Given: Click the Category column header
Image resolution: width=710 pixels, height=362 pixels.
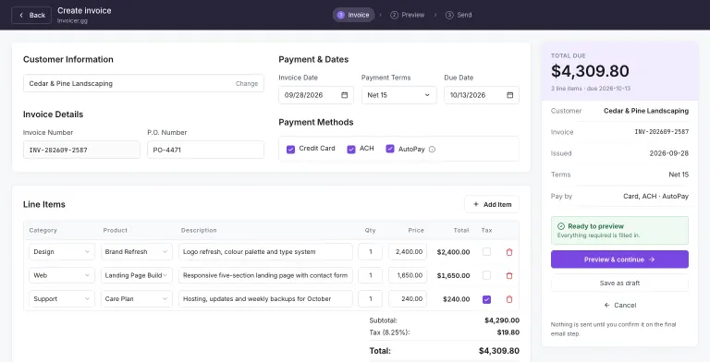Looking at the screenshot, I should click(43, 230).
